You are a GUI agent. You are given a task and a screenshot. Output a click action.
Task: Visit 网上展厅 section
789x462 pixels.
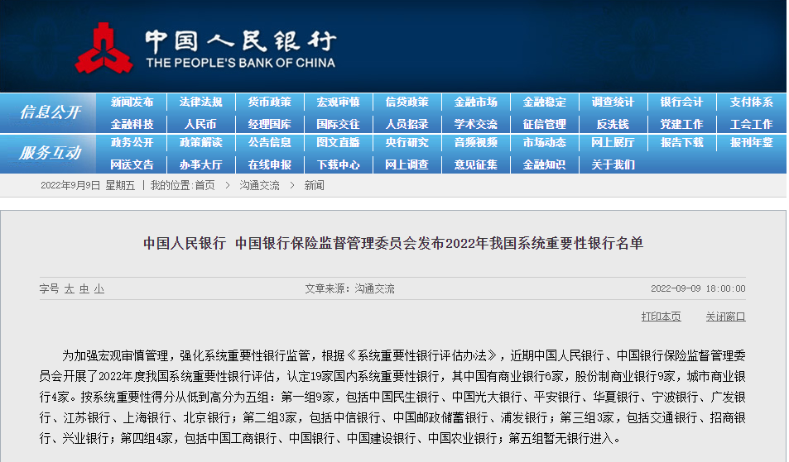click(x=613, y=143)
